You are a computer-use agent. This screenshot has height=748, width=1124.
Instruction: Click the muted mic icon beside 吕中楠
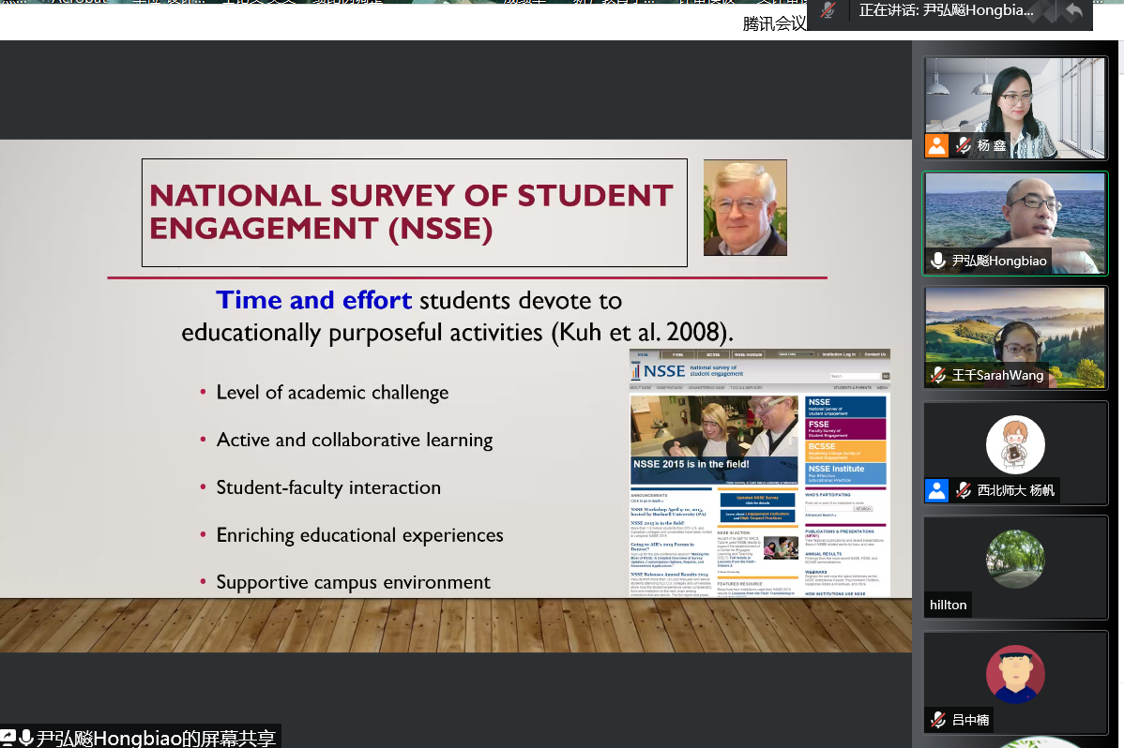click(937, 719)
